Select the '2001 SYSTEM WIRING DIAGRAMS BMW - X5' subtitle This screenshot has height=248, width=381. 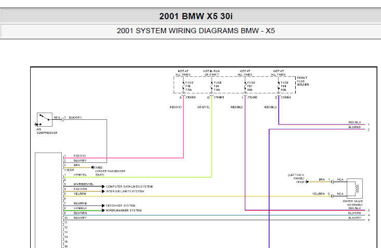pos(195,31)
